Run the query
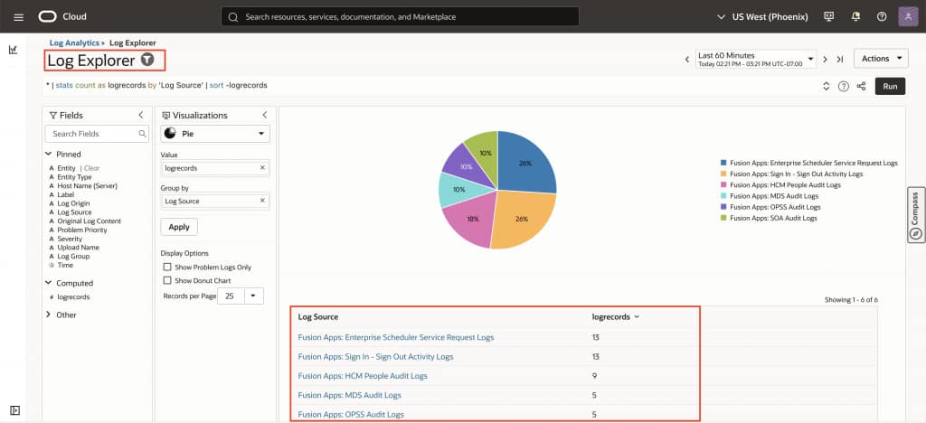This screenshot has height=423, width=926. pos(890,86)
